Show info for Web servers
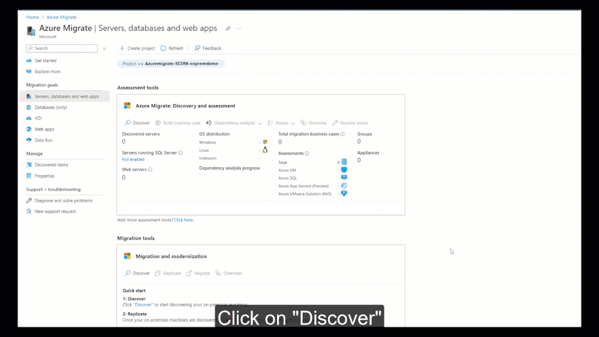The image size is (599, 337). tap(150, 170)
